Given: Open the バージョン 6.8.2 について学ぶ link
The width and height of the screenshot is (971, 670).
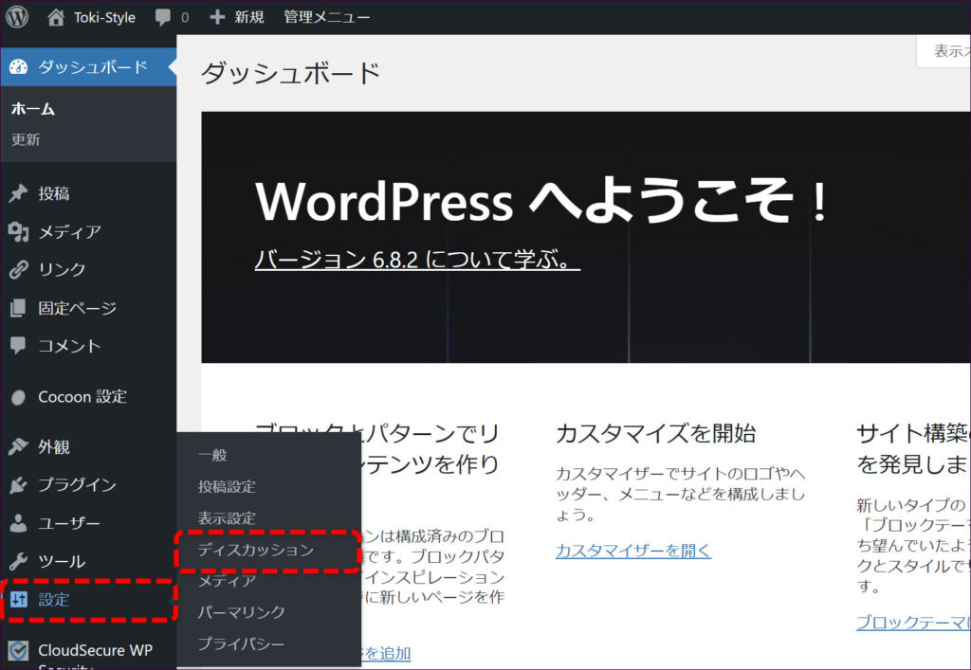Looking at the screenshot, I should 417,259.
